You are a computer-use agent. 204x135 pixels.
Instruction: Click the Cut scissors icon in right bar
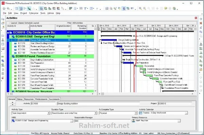tap(201, 27)
